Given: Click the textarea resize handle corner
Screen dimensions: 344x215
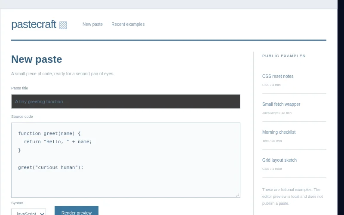Looking at the screenshot, I should coord(238,195).
